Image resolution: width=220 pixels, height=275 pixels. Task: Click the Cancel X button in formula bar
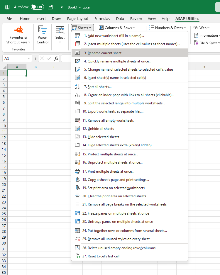pos(42,58)
